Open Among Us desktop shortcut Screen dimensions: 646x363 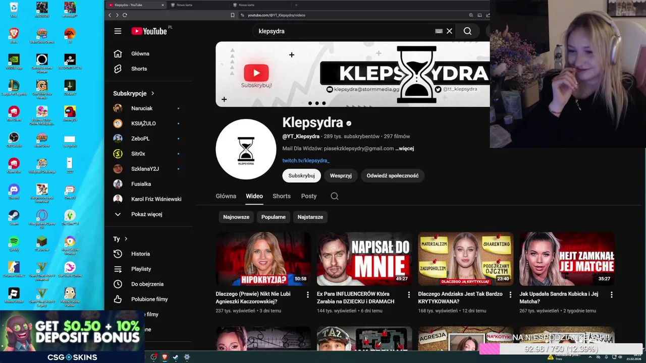70,113
